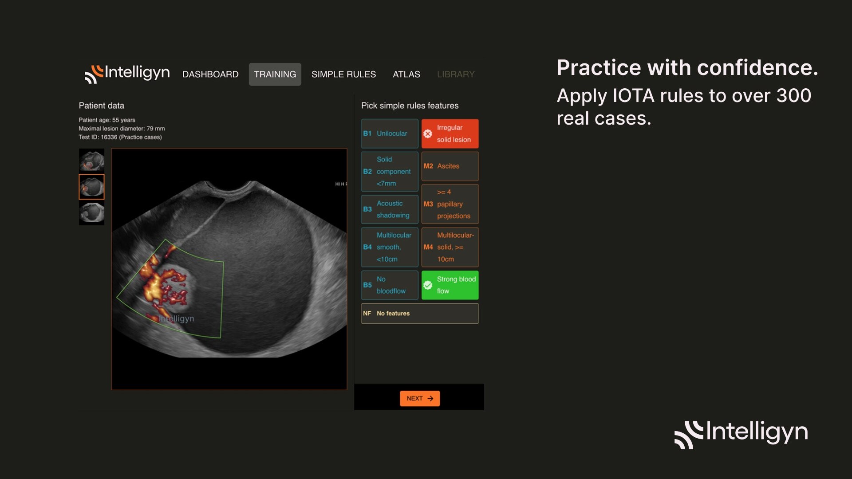
Task: Click the Intelligyn logo in the navbar
Action: (127, 74)
